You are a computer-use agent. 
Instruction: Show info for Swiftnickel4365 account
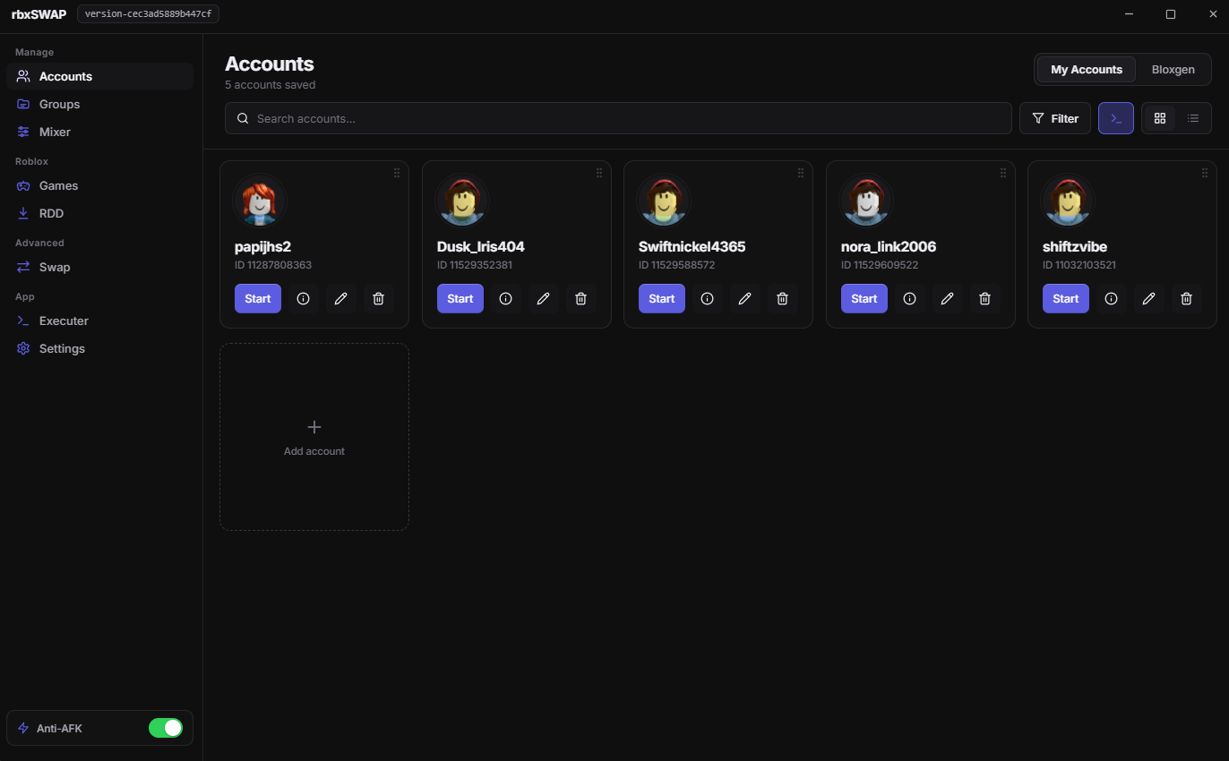[x=707, y=299]
